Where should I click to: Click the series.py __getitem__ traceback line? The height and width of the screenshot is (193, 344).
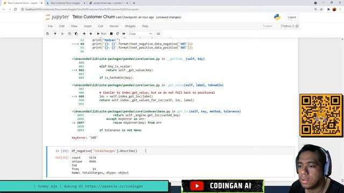click(138, 59)
